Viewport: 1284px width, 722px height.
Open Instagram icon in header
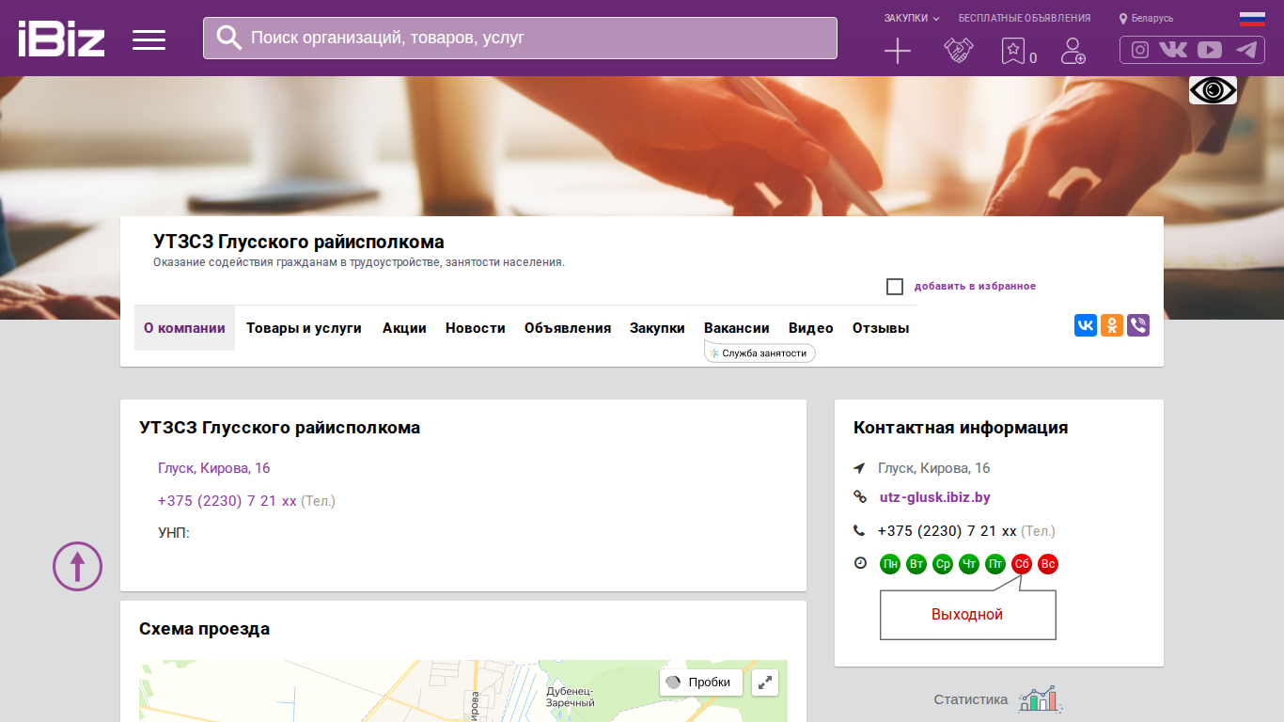pos(1140,50)
